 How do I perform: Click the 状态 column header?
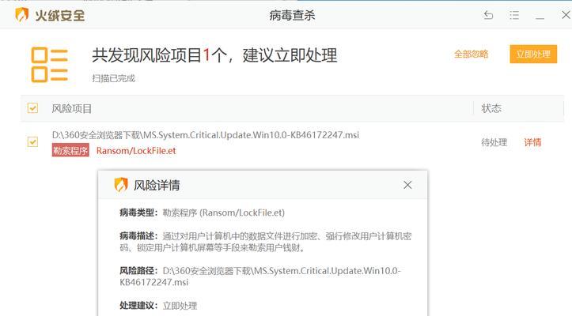point(491,108)
